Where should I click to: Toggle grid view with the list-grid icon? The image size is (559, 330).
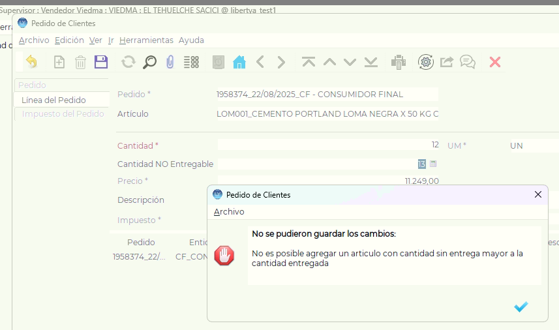(192, 62)
